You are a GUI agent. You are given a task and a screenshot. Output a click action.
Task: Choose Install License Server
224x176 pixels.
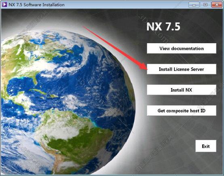click(x=182, y=69)
